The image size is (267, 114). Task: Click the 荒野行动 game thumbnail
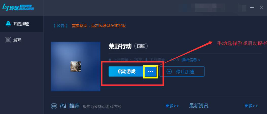click(76, 67)
